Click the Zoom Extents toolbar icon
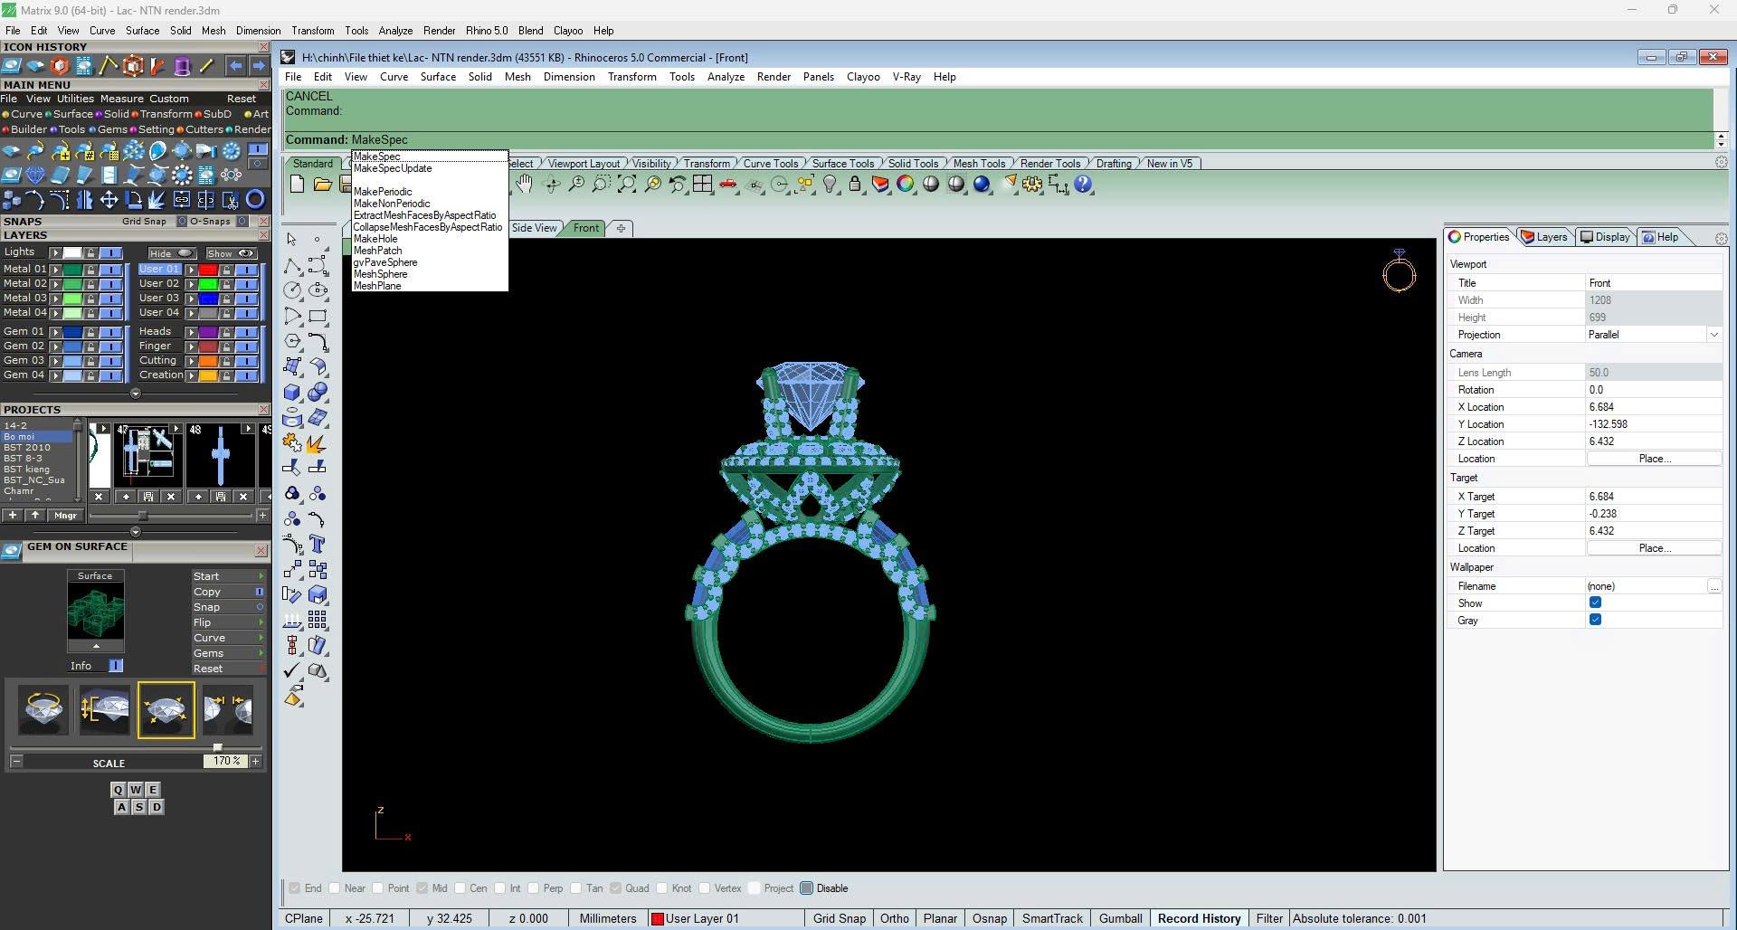This screenshot has height=930, width=1737. [626, 185]
